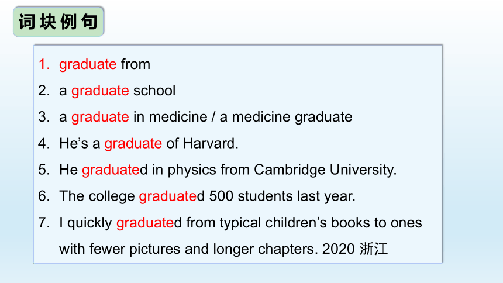Click the 词块例句 title label
Image resolution: width=503 pixels, height=283 pixels.
pos(58,22)
